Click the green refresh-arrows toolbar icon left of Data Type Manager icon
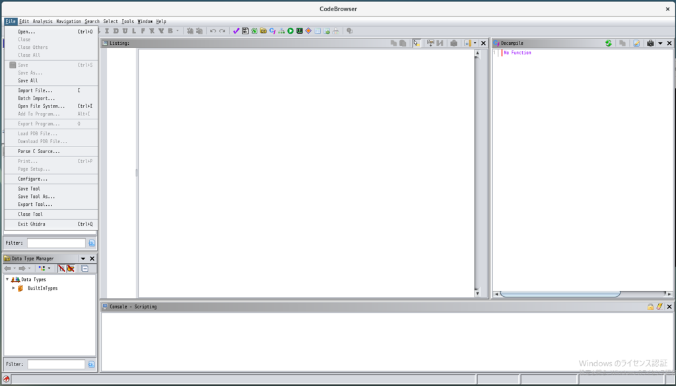The width and height of the screenshot is (676, 386). point(254,31)
